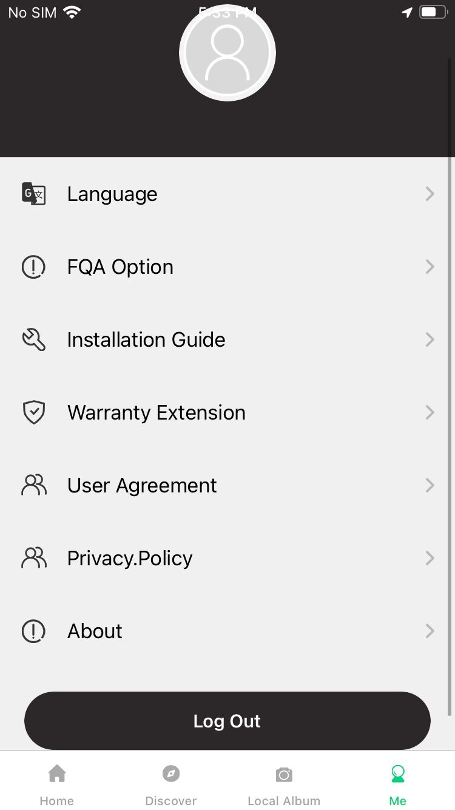The width and height of the screenshot is (455, 810).
Task: Click the Privacy.Policy people icon
Action: [34, 558]
